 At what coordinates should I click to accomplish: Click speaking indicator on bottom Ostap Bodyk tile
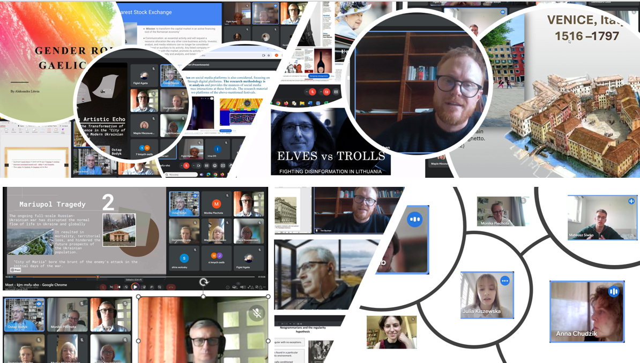point(39,304)
